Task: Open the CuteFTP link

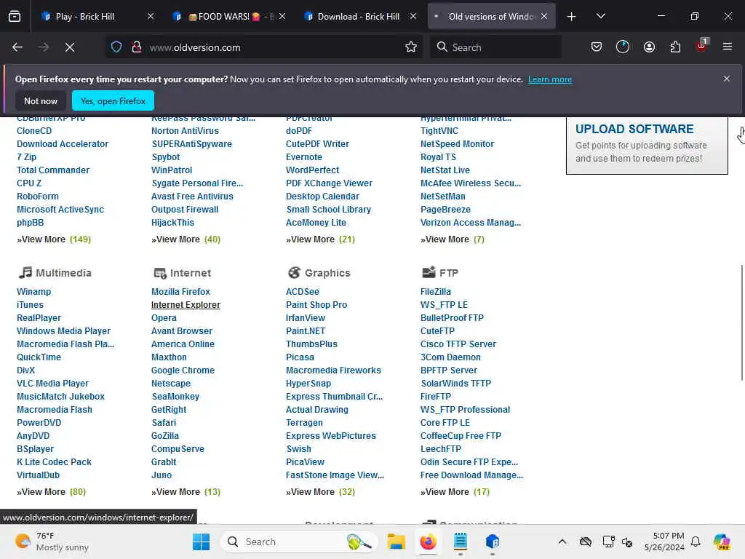Action: [437, 331]
